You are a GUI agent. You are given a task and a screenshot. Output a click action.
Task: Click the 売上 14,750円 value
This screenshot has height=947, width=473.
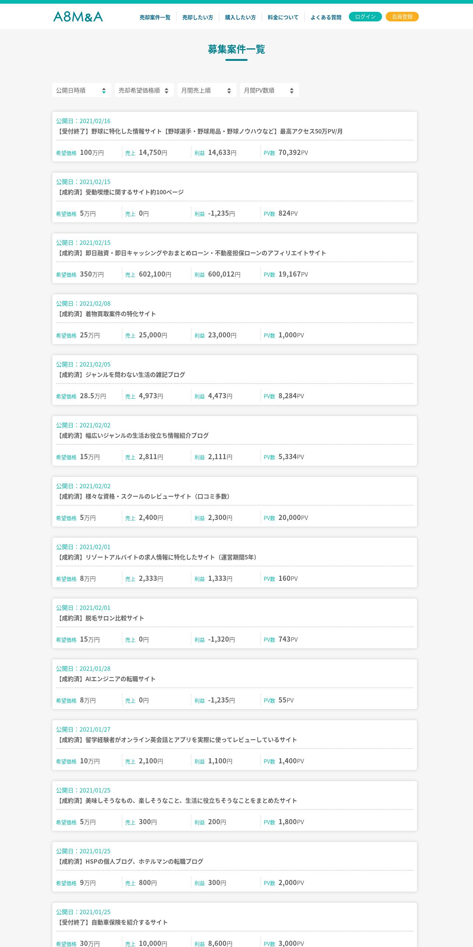(146, 153)
